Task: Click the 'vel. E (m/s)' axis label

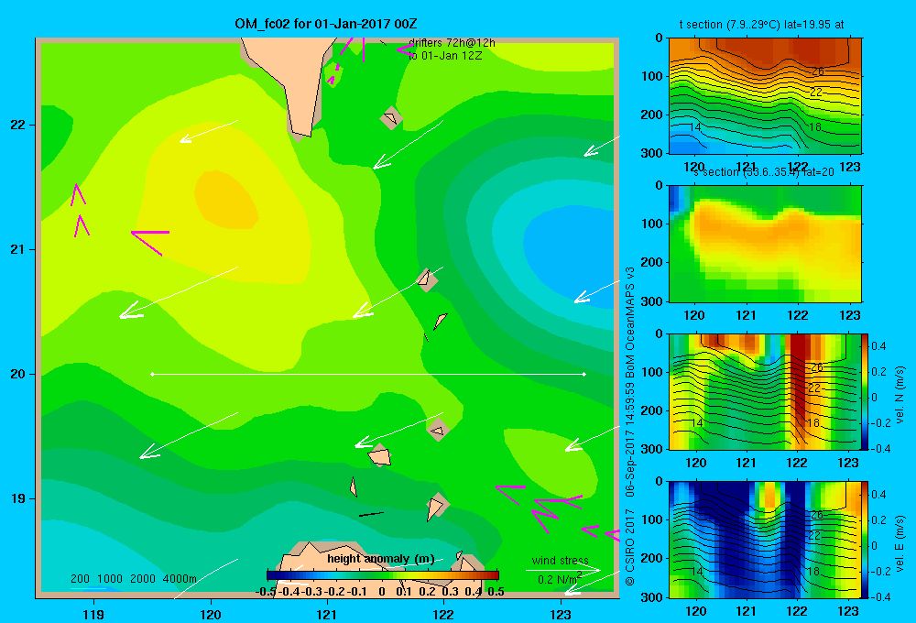Action: (x=900, y=543)
